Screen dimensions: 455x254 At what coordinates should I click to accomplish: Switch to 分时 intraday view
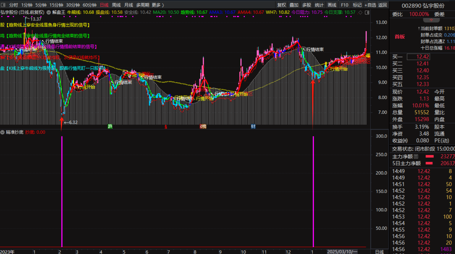pos(13,5)
